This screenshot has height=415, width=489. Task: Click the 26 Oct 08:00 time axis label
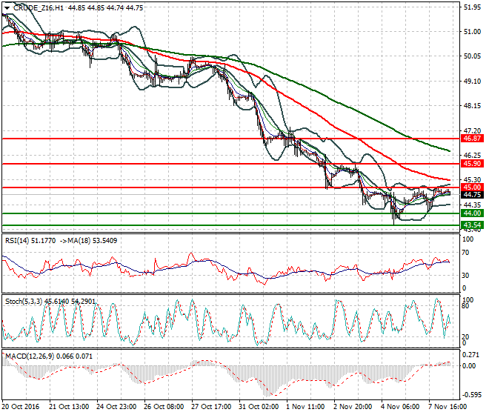(164, 407)
